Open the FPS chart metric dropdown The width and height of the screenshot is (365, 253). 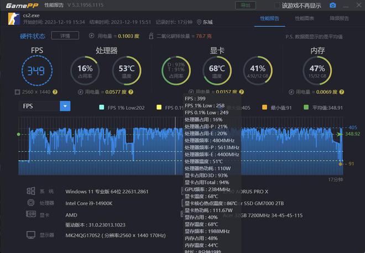point(65,106)
